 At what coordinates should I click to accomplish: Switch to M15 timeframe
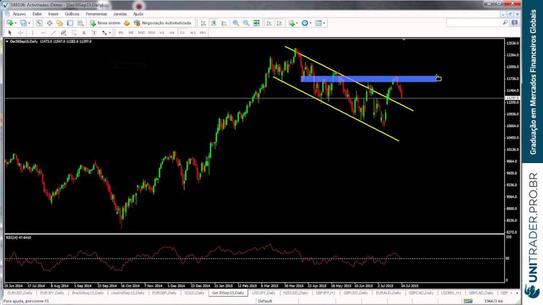pos(141,32)
